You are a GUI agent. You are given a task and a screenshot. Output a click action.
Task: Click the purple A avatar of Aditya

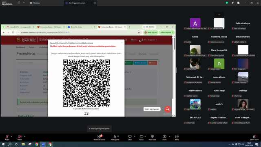195,23
